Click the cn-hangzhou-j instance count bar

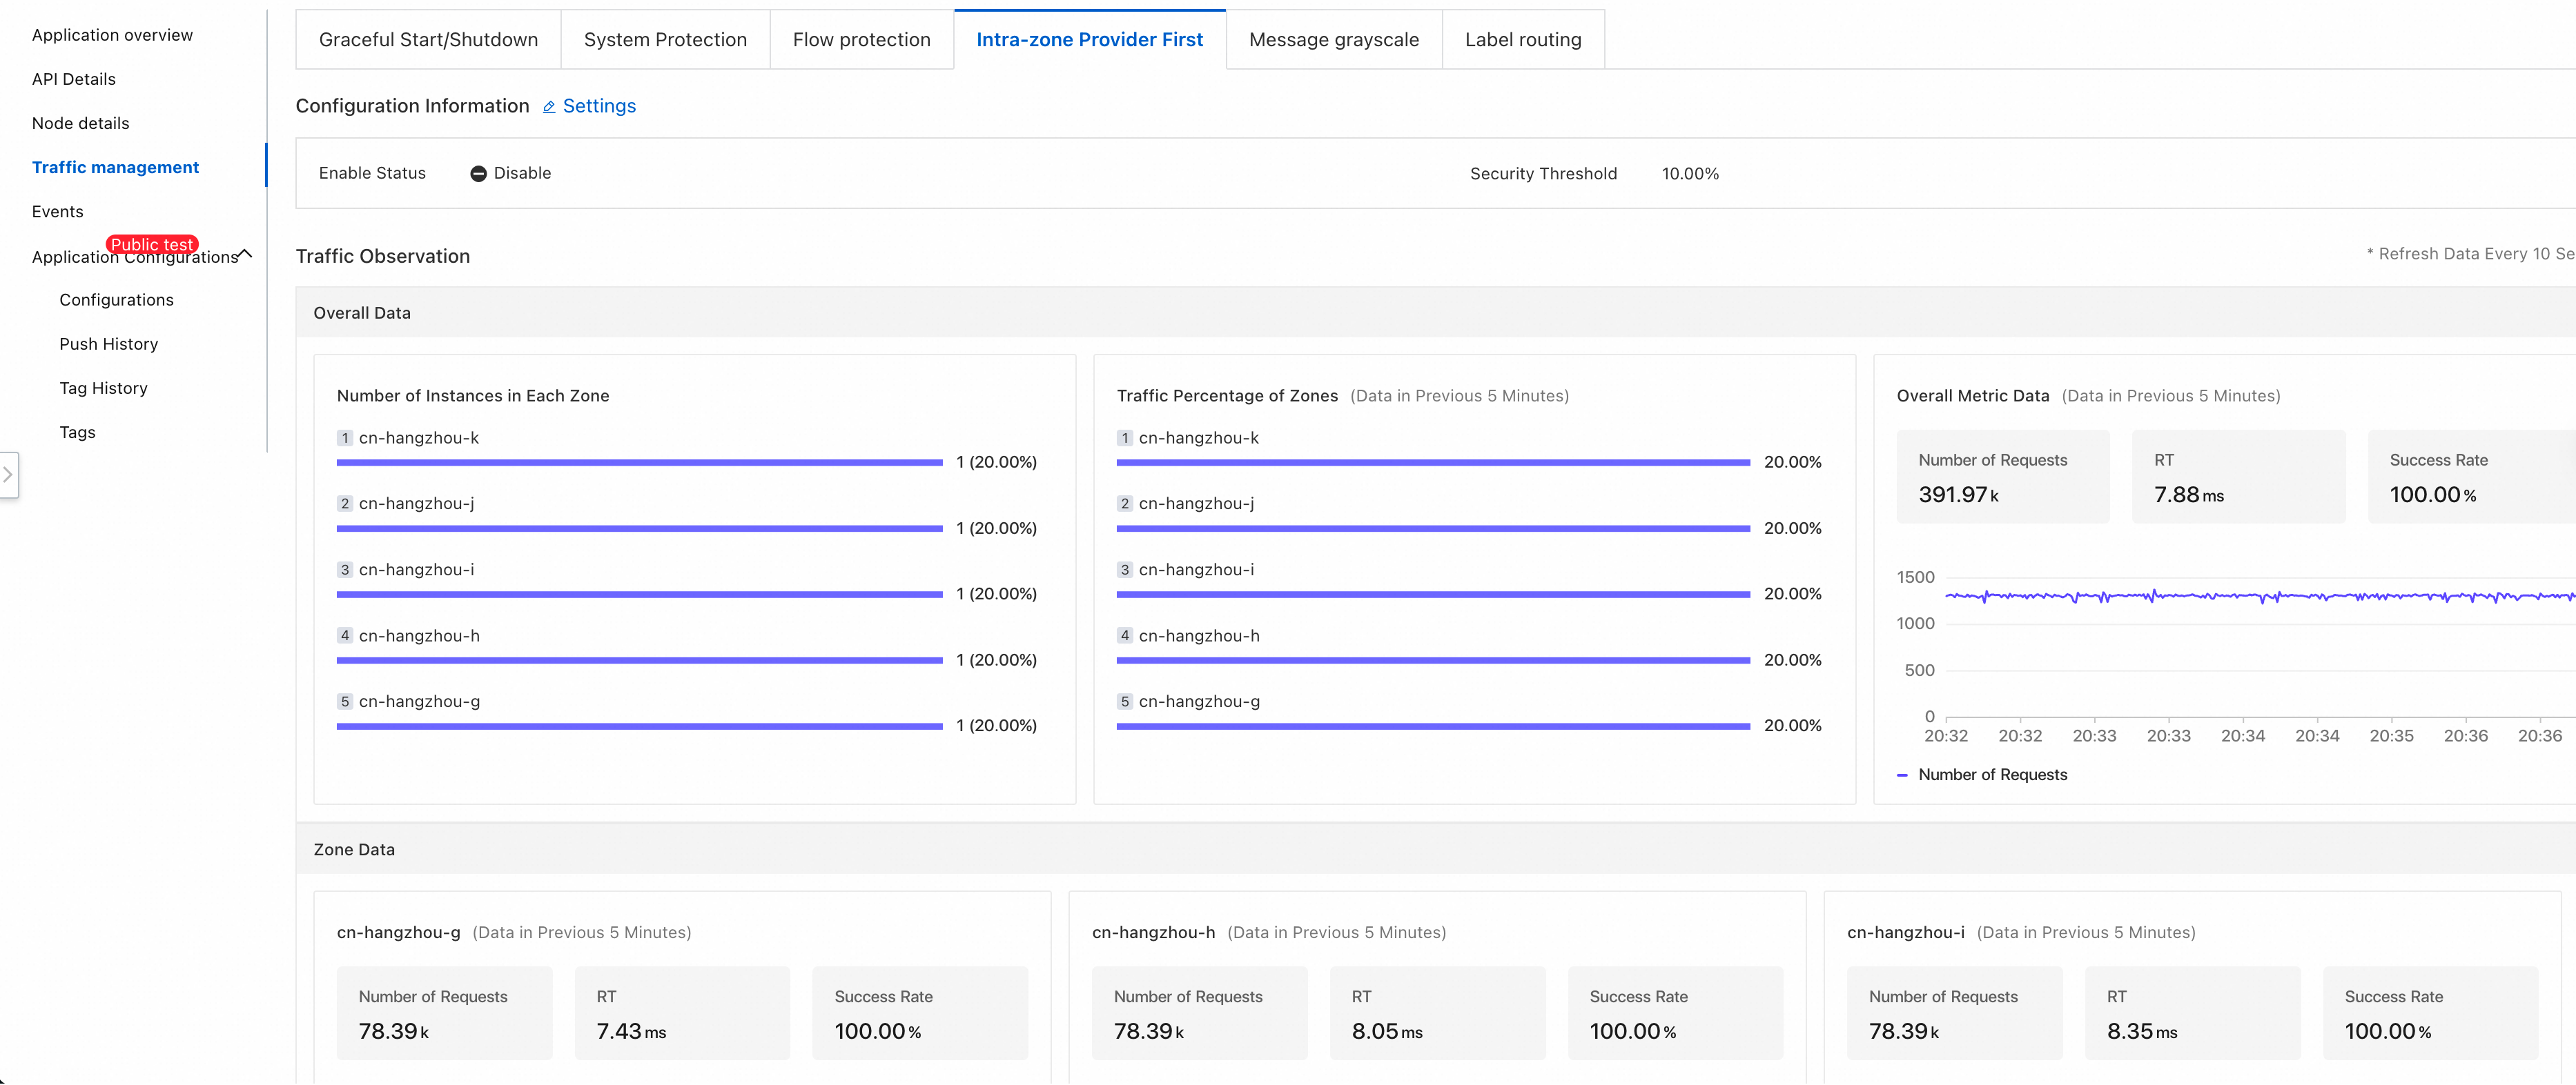pyautogui.click(x=639, y=528)
